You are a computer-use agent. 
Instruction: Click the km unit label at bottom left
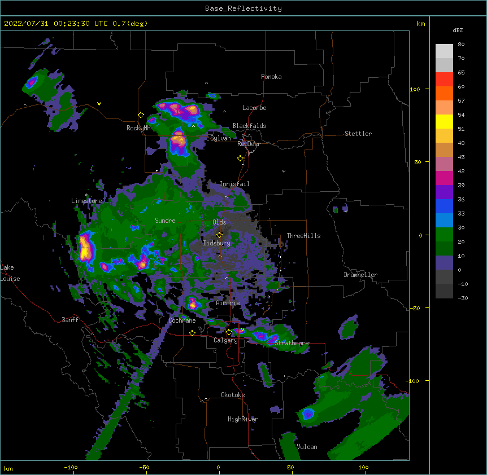click(8, 469)
